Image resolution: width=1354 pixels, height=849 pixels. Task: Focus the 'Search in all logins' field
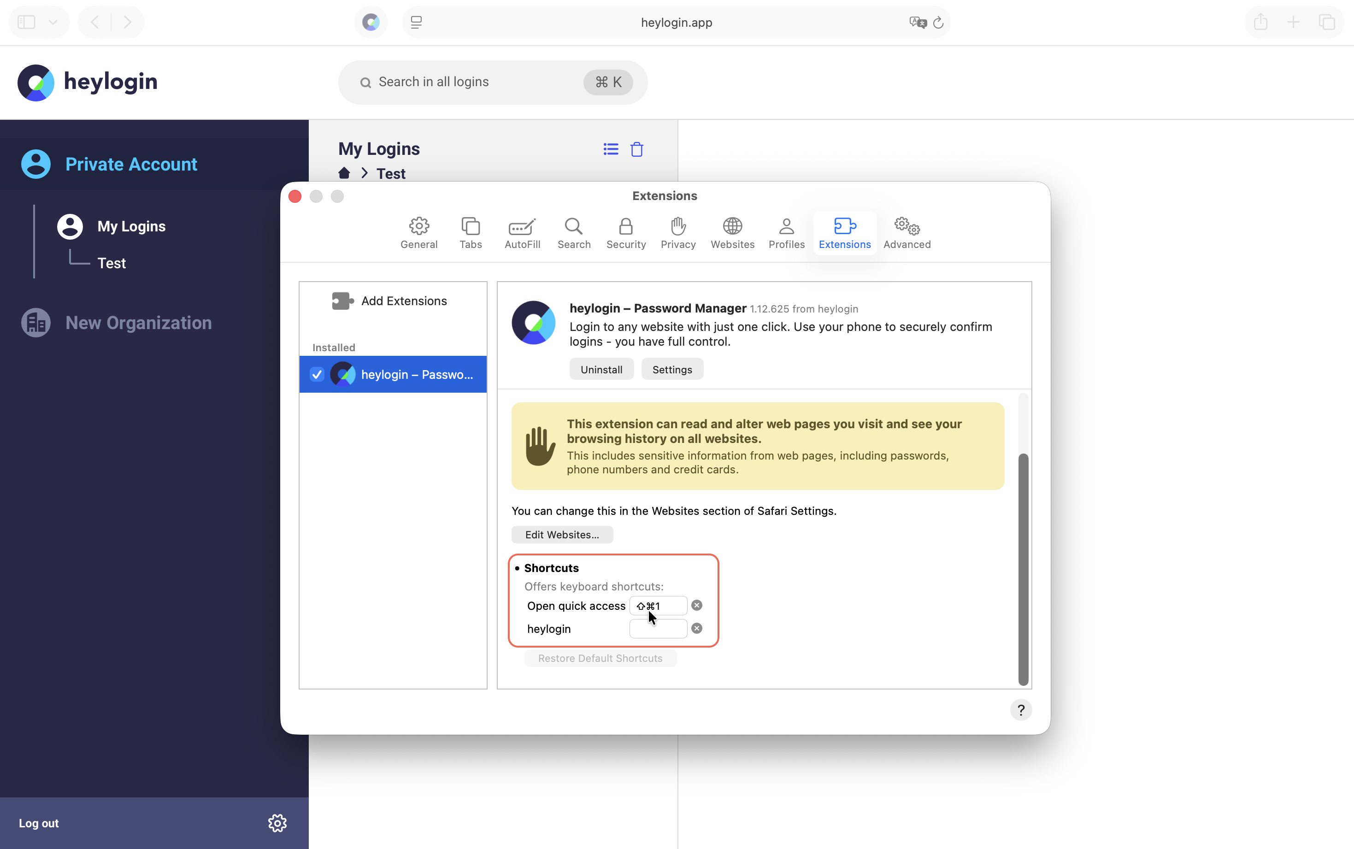tap(492, 82)
